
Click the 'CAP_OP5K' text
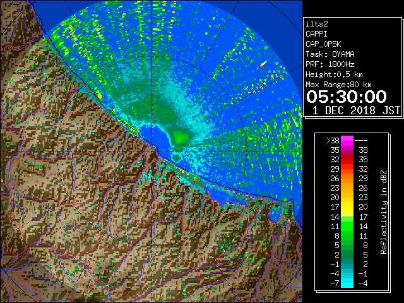[x=323, y=44]
